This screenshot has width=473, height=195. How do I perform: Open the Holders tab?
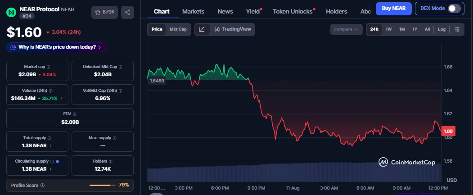coord(336,11)
